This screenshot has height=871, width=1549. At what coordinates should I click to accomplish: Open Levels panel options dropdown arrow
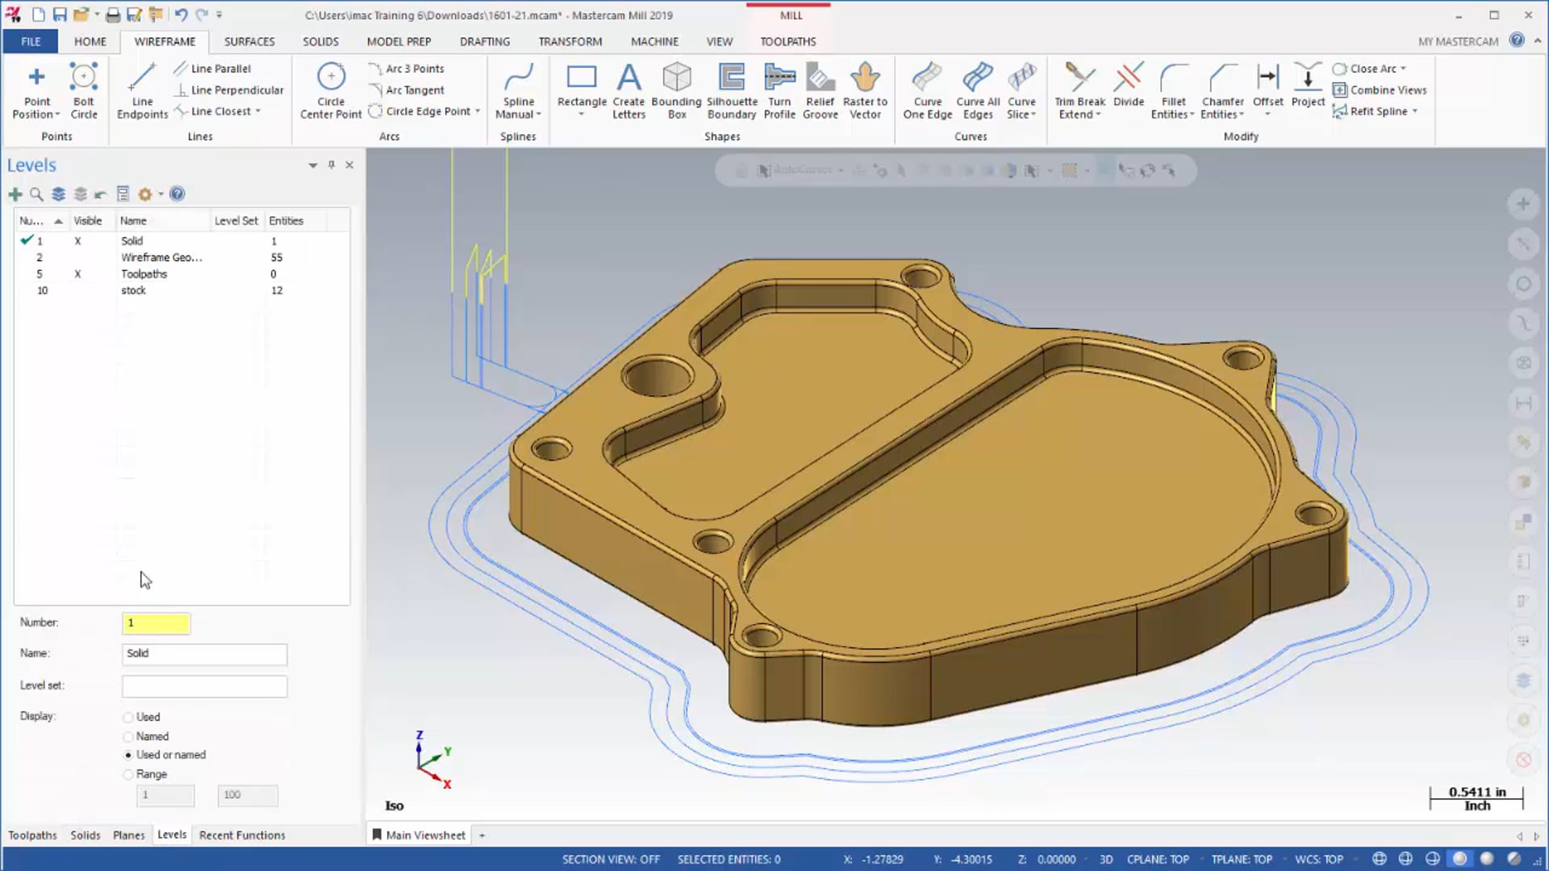(x=312, y=165)
